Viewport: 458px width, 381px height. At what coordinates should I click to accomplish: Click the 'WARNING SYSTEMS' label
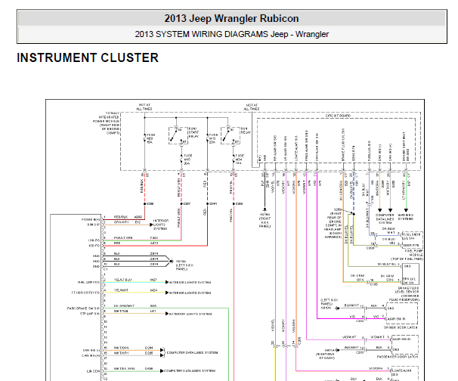405,217
